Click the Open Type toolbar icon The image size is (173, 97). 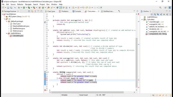click(x=48, y=8)
